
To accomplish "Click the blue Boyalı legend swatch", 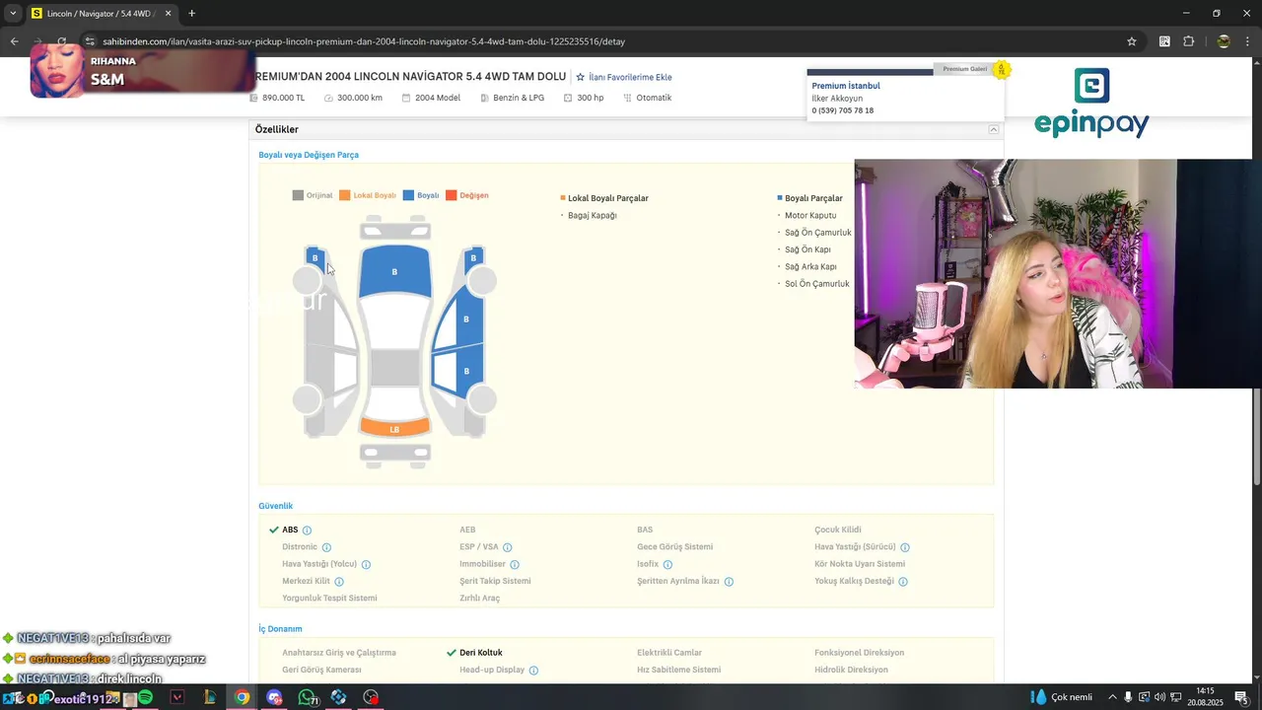I will tap(408, 195).
